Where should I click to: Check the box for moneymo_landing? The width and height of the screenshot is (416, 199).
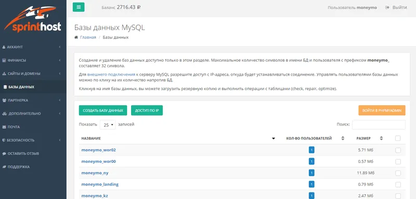click(398, 184)
